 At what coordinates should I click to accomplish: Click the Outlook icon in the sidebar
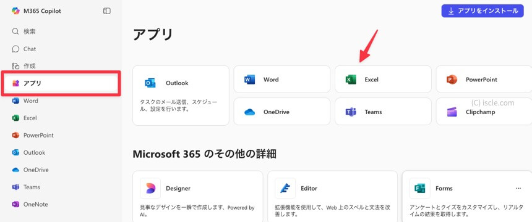15,152
